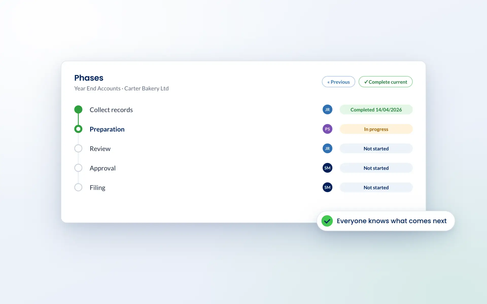Select the Approval step circle
Screen dimensions: 487x304
coord(78,168)
